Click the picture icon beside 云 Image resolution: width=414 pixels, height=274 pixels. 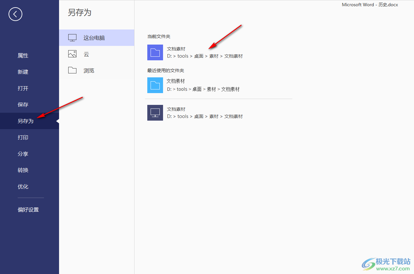coord(72,54)
